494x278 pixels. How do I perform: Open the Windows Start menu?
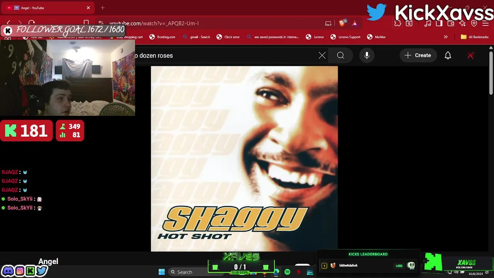click(162, 272)
